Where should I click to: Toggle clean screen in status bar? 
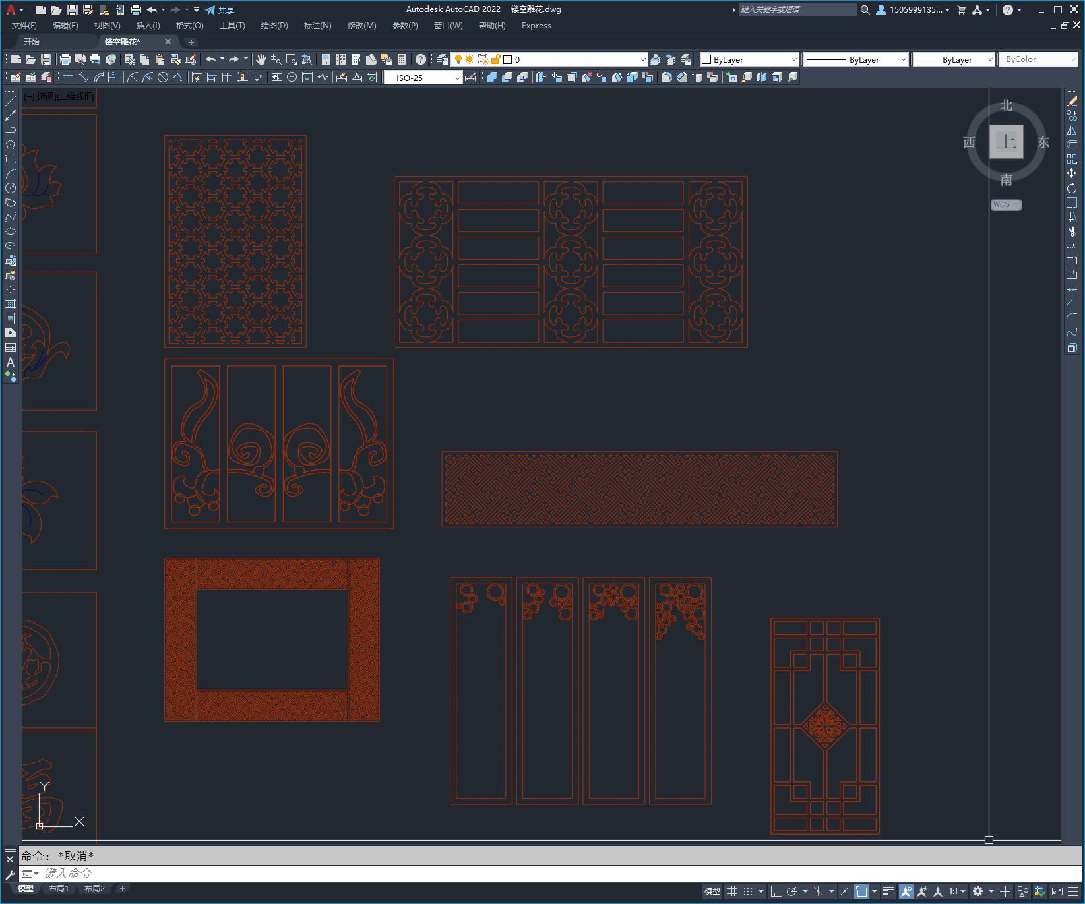coord(1057,891)
